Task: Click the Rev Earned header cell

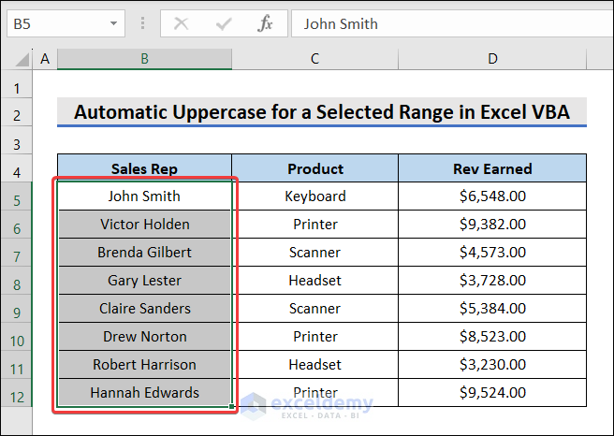Action: click(492, 169)
